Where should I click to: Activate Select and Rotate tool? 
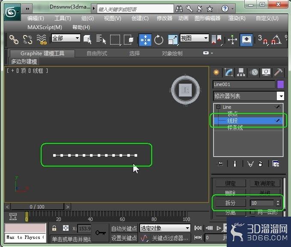click(159, 40)
